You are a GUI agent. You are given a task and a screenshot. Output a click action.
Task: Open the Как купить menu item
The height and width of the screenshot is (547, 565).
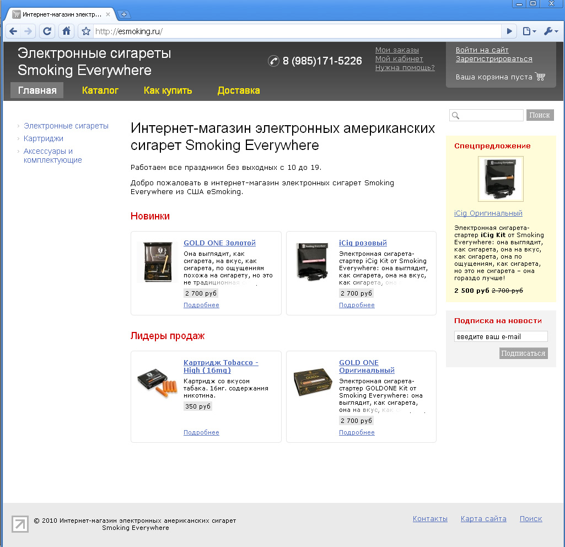[168, 90]
